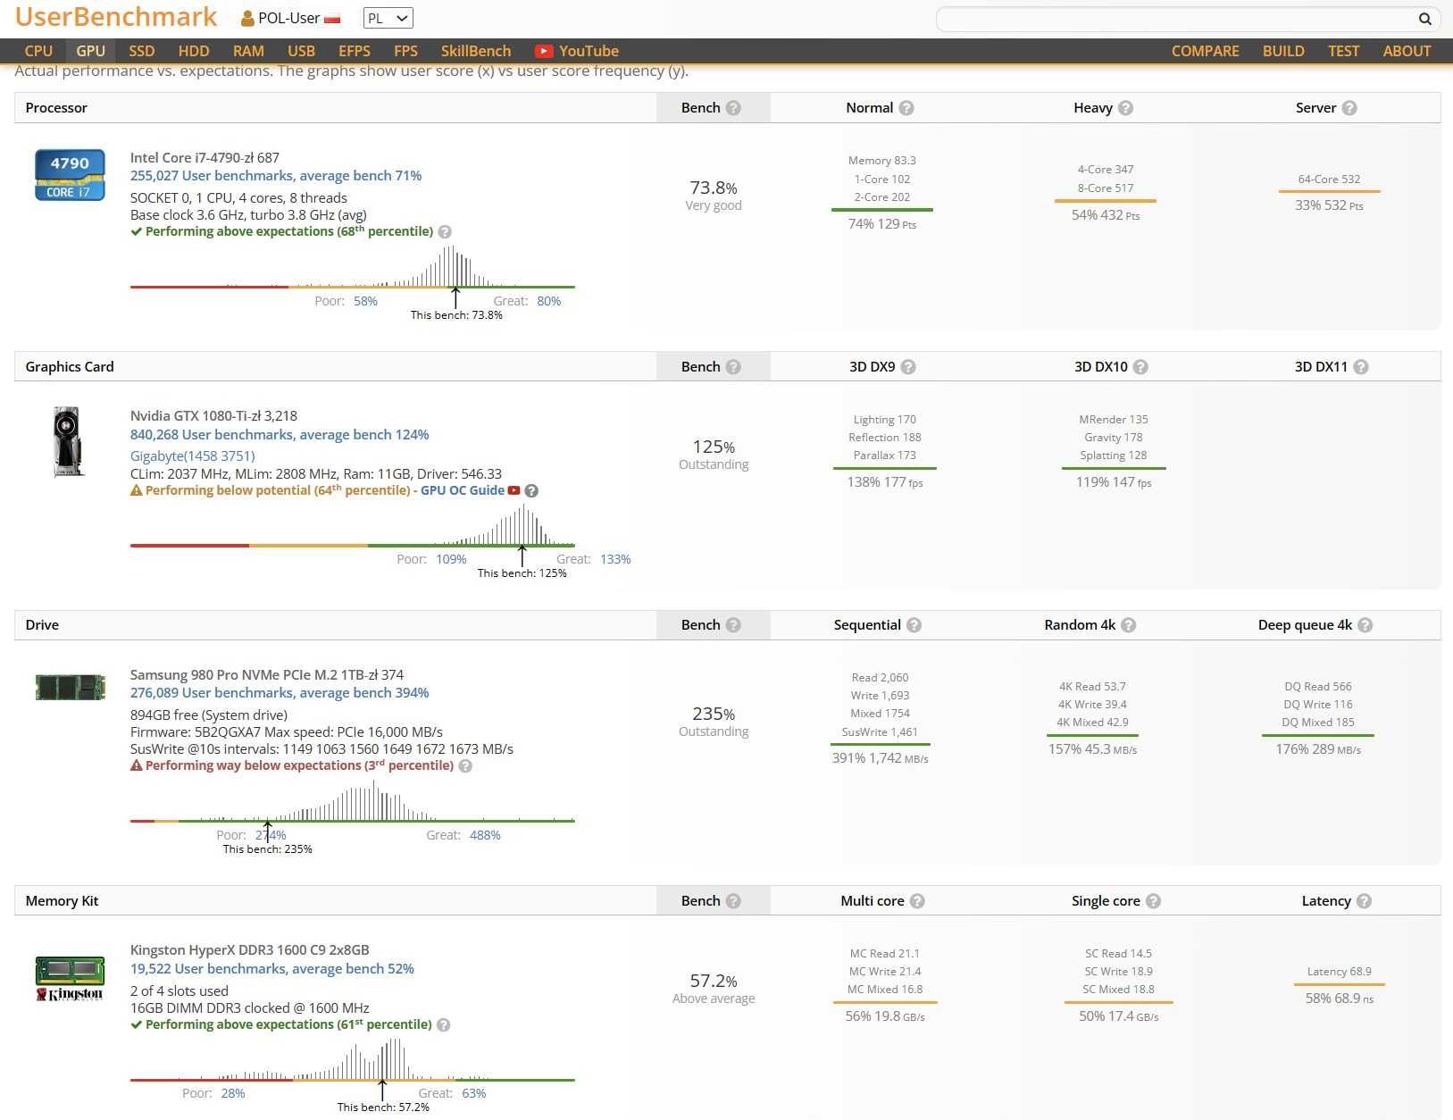Open the YouTube icon in nav bar
The height and width of the screenshot is (1120, 1453).
pyautogui.click(x=543, y=52)
